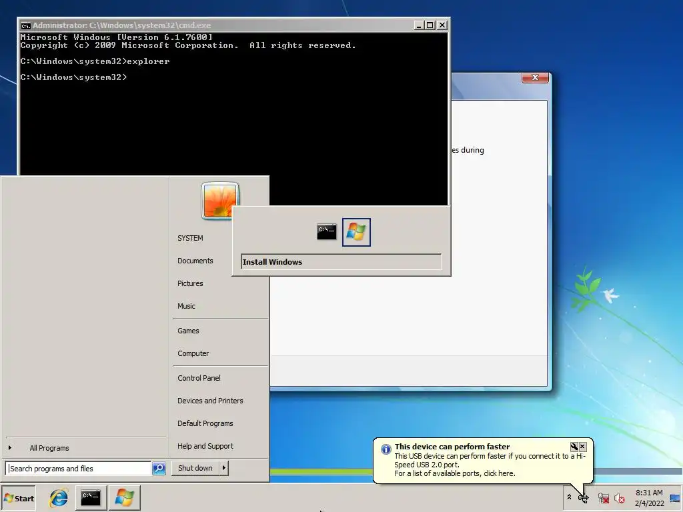Viewport: 683px width, 512px height.
Task: Open Music from Start menu
Action: point(187,306)
